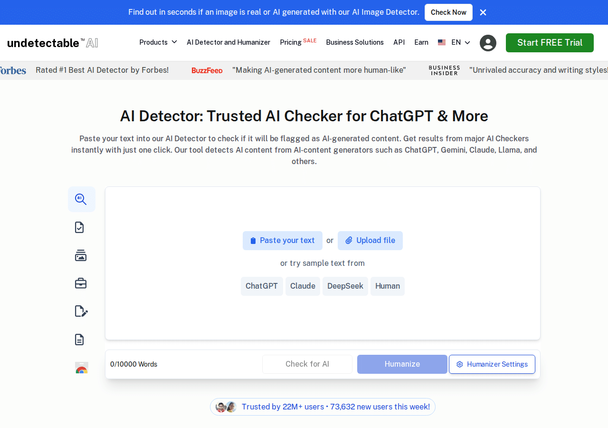Click the 'Unrivaled accuracy and writing styles' quote
This screenshot has width=608, height=428.
click(539, 70)
